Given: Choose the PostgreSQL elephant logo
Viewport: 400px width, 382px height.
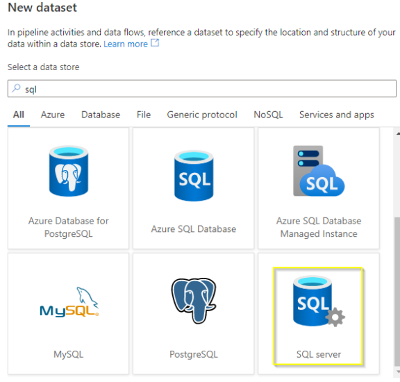Looking at the screenshot, I should coord(194,301).
